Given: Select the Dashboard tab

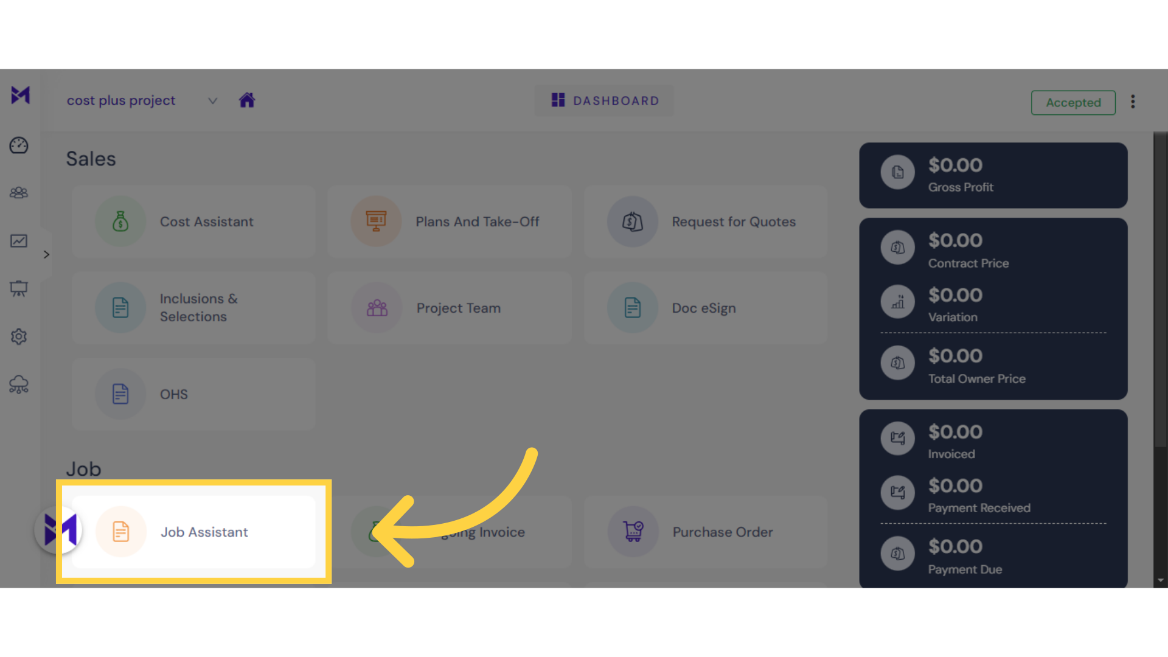Looking at the screenshot, I should (605, 100).
